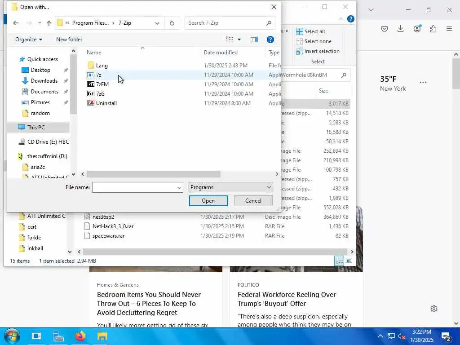Open Programs file type dropdown
Viewport: 460px width, 345px height.
click(230, 187)
